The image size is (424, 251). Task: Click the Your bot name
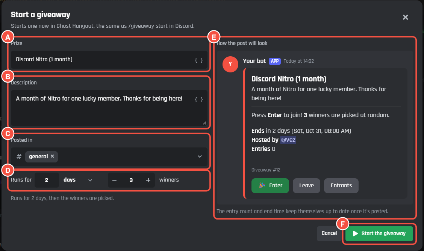[x=254, y=61]
